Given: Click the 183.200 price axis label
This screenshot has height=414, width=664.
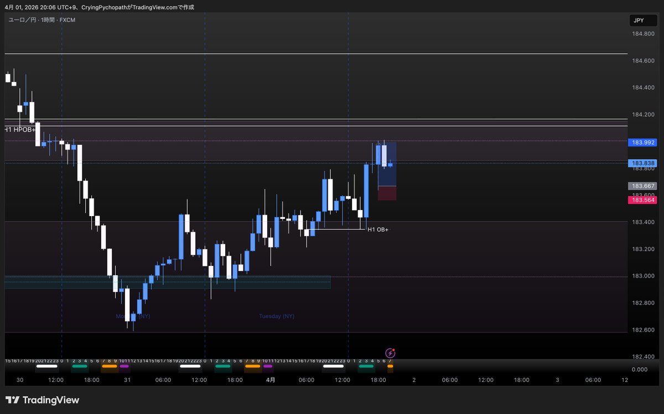Looking at the screenshot, I should point(643,249).
